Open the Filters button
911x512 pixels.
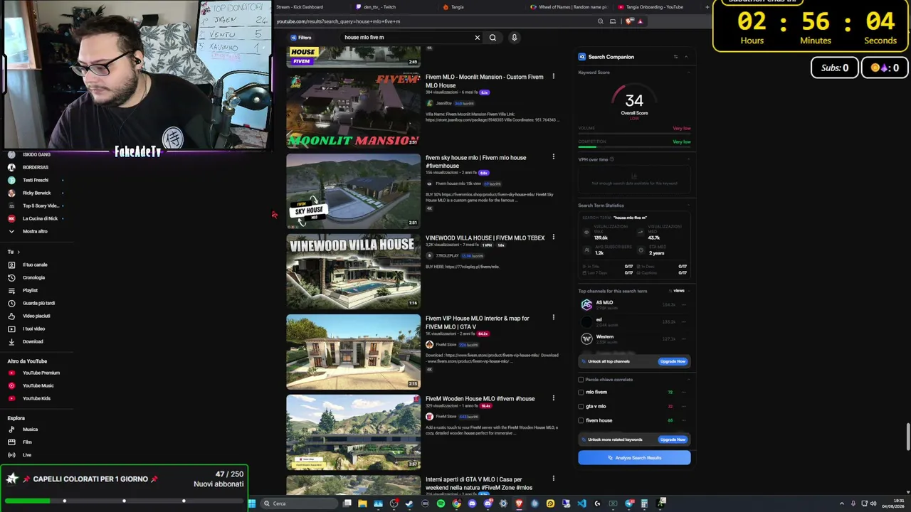pos(301,38)
